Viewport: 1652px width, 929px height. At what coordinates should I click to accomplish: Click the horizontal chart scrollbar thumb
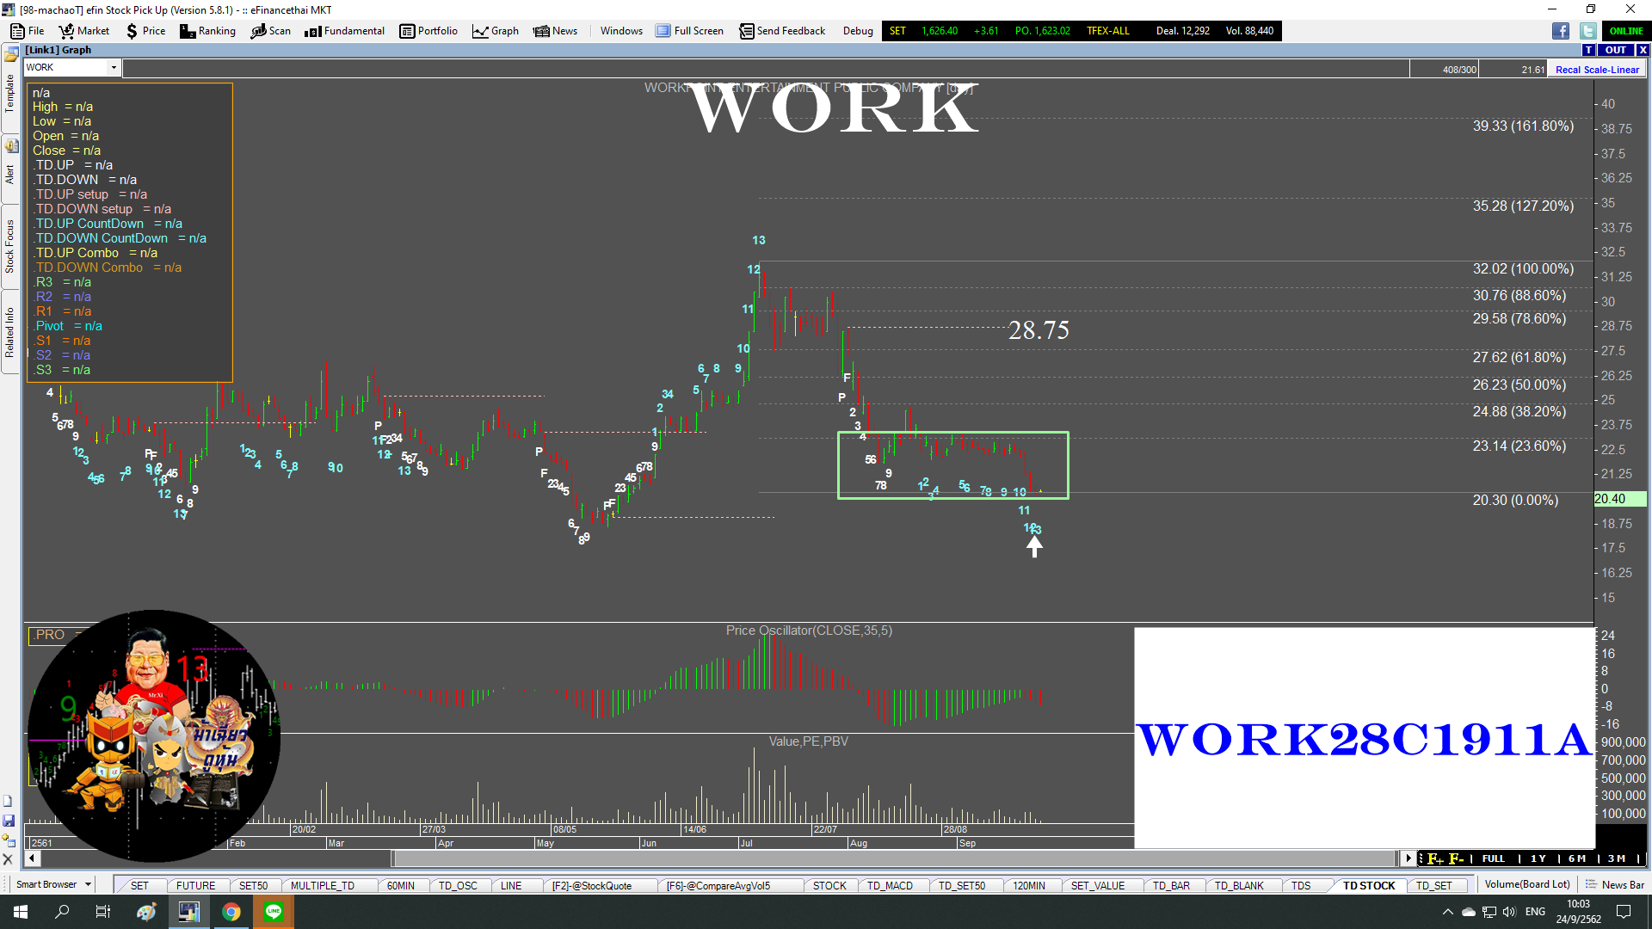pos(894,858)
